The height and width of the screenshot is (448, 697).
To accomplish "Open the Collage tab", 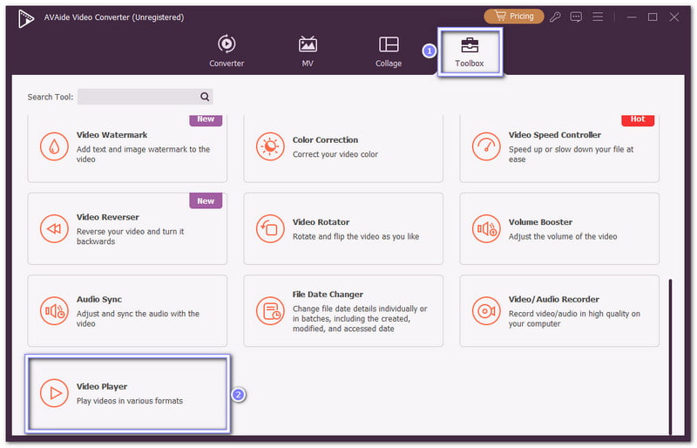I will [389, 52].
